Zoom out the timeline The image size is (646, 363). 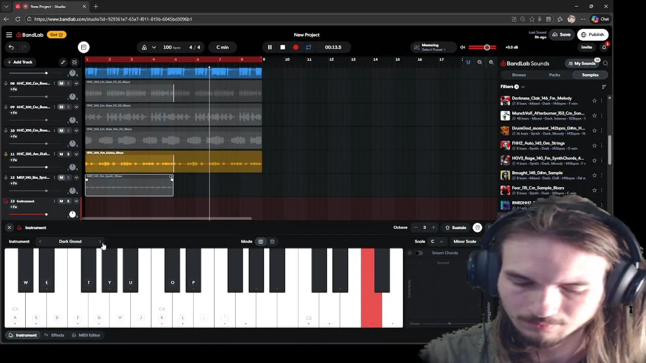point(479,63)
